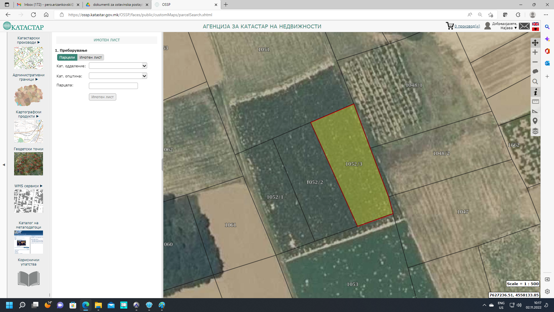Select the distance measurement ruler tool

[x=535, y=101]
